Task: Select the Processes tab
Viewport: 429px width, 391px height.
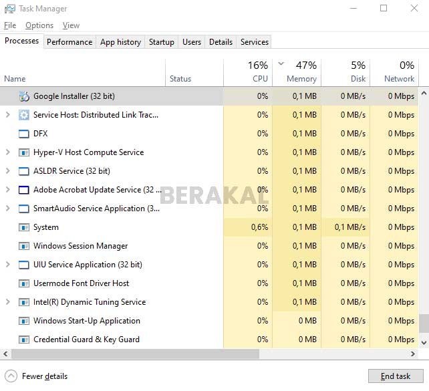Action: (x=22, y=41)
